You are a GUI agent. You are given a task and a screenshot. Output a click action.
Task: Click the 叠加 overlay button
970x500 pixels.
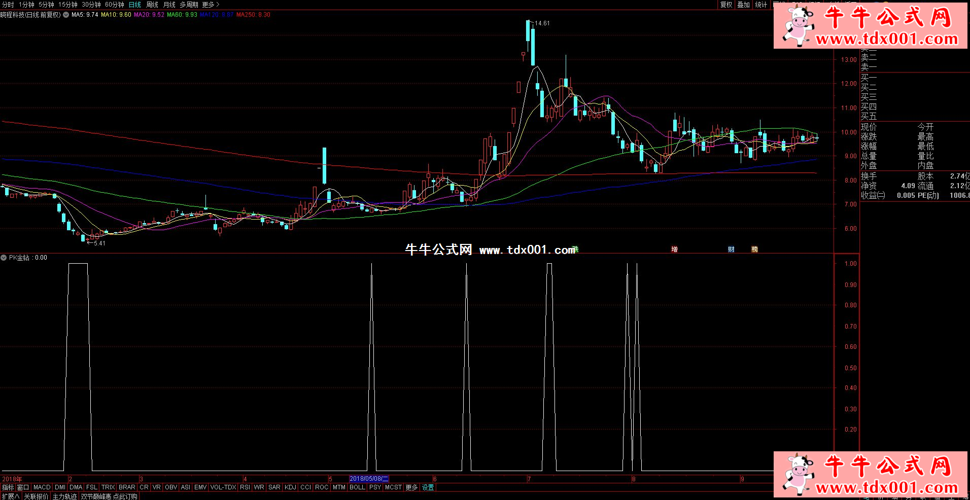(x=744, y=5)
